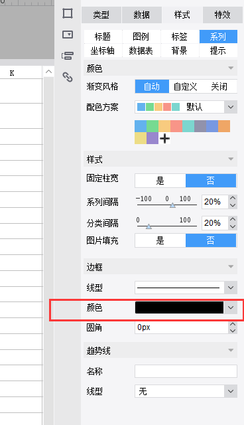
Task: Pick the teal palette swatch
Action: click(188, 126)
